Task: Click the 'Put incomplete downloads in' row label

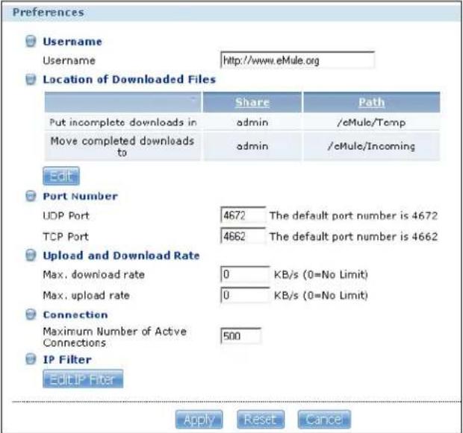Action: [122, 122]
